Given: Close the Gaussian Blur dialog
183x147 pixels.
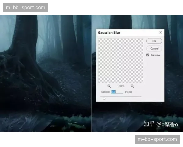Looking at the screenshot, I should pyautogui.click(x=161, y=32).
